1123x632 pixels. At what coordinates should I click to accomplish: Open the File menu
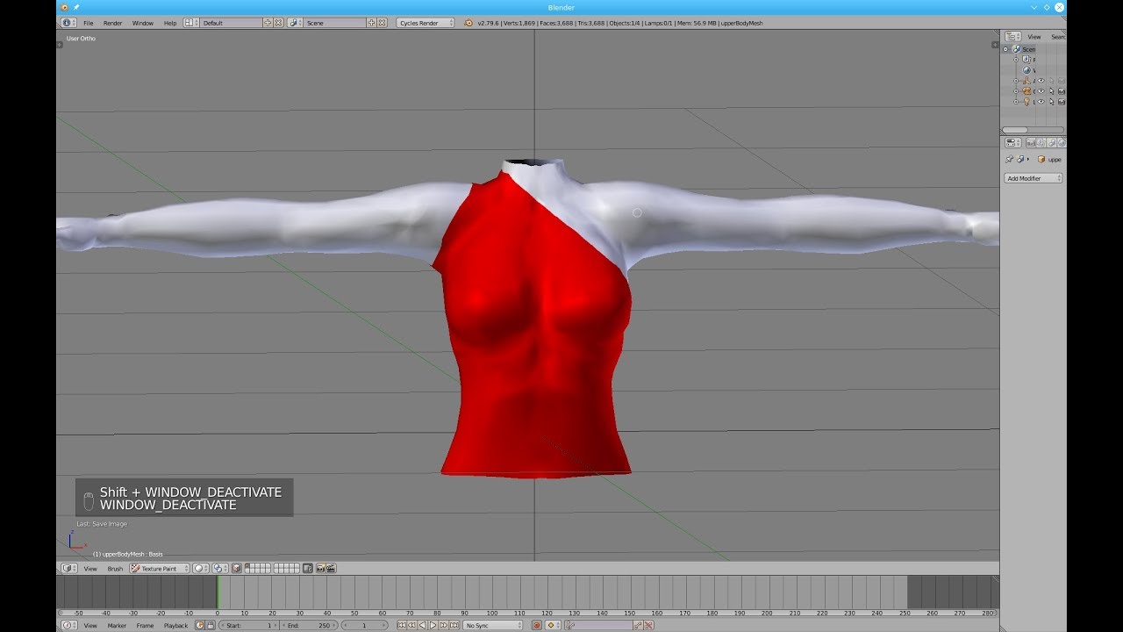88,23
